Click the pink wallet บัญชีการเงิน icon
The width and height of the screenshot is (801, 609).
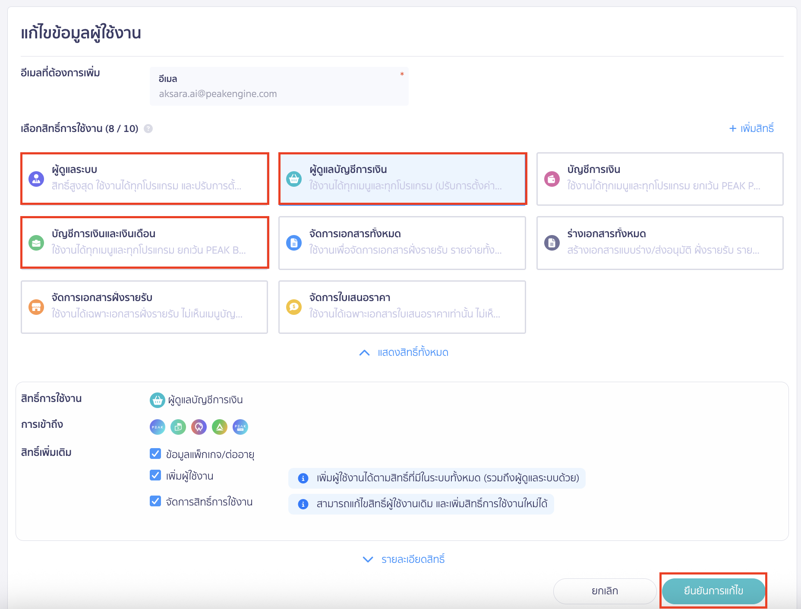click(552, 179)
